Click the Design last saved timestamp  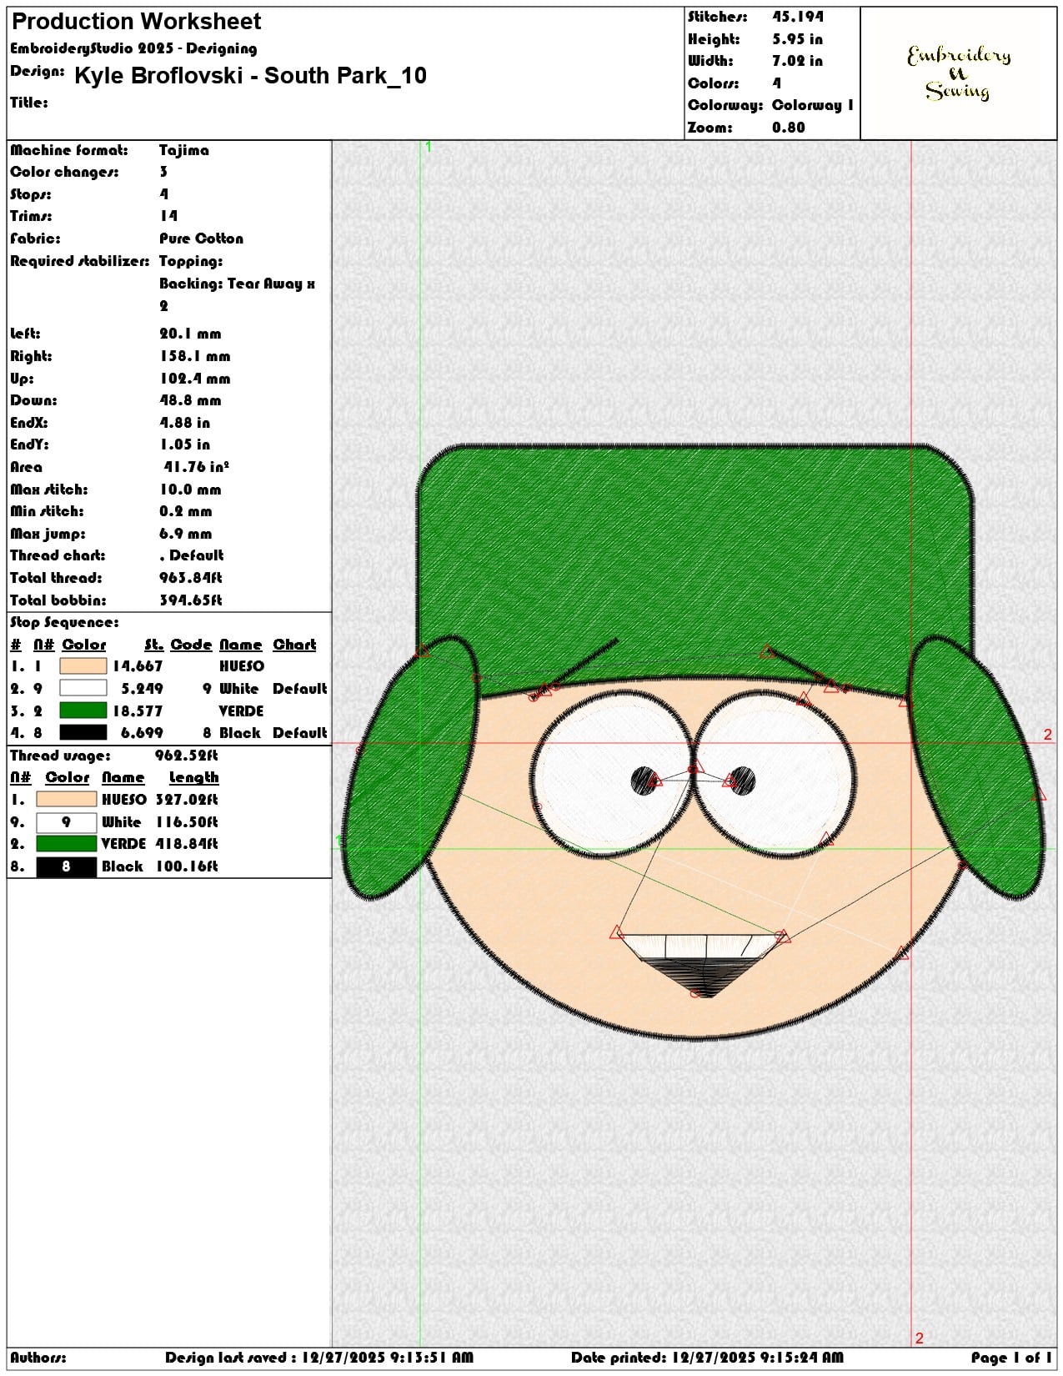[319, 1358]
